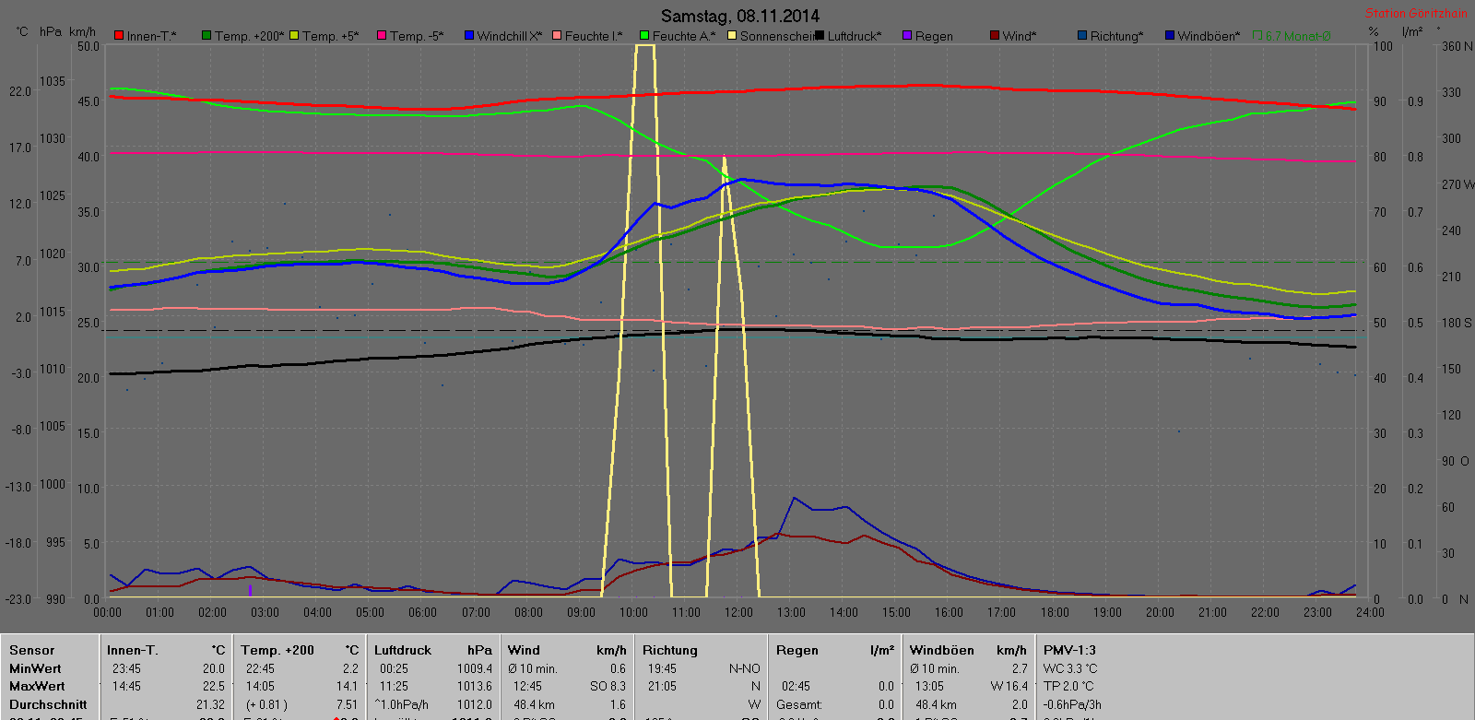Click the Windböen* legend label
Screen dimensions: 1475x720
click(x=1209, y=36)
